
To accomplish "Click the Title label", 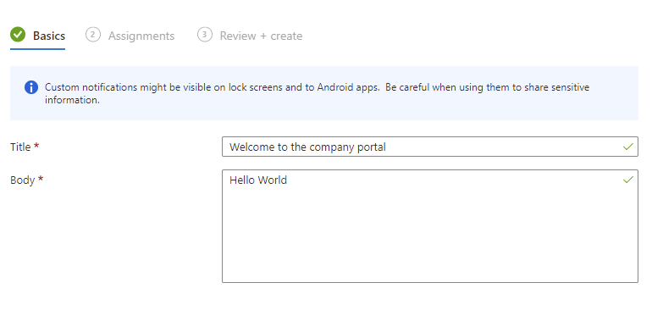I will tap(20, 147).
